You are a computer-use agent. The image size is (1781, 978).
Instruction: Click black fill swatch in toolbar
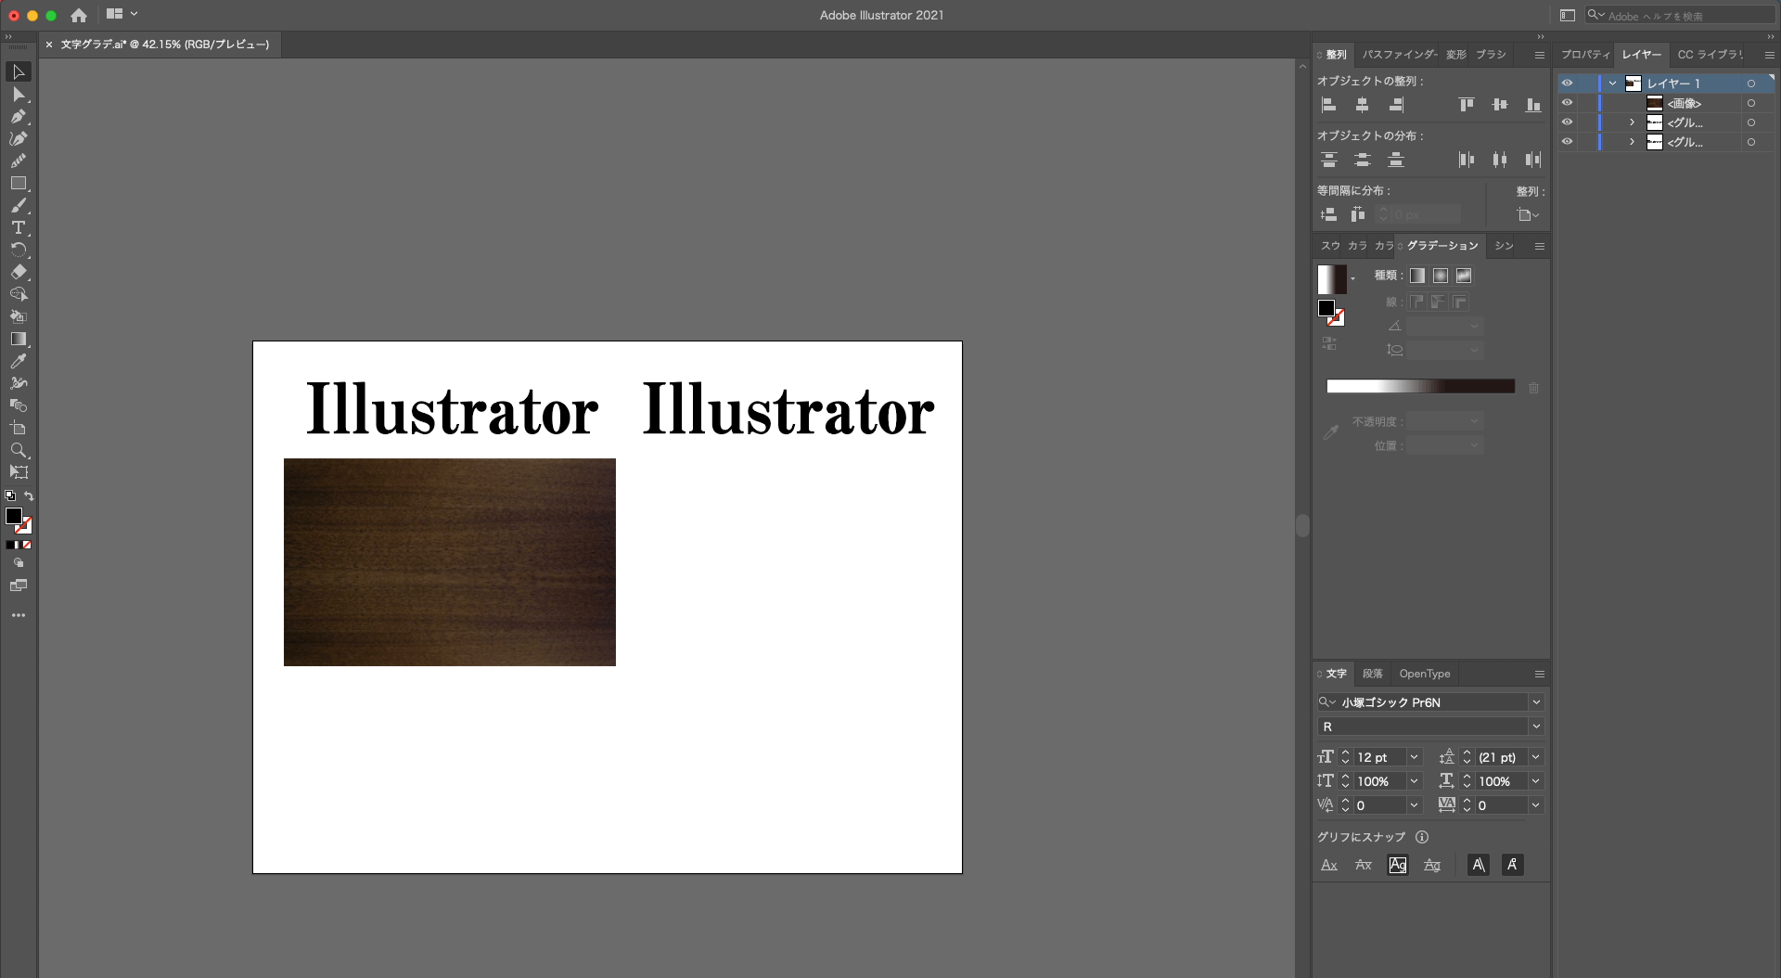(14, 516)
